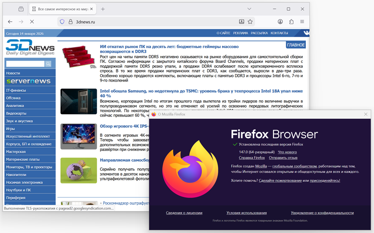
Task: Click the site search magnifier button
Action: [x=48, y=63]
